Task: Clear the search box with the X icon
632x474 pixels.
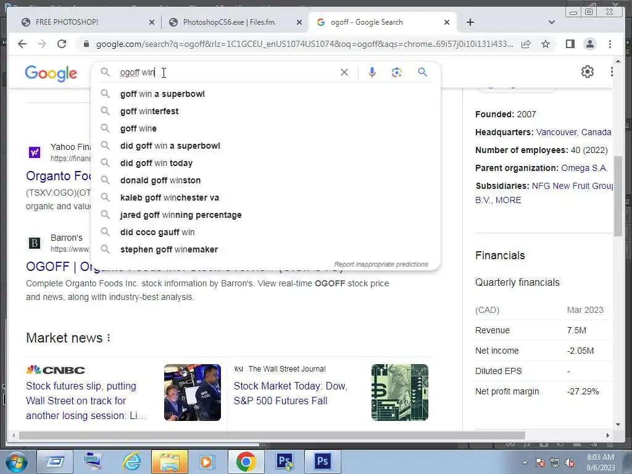Action: point(344,72)
